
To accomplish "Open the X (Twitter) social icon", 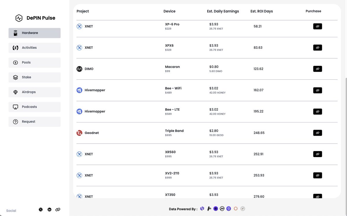I will tap(41, 209).
